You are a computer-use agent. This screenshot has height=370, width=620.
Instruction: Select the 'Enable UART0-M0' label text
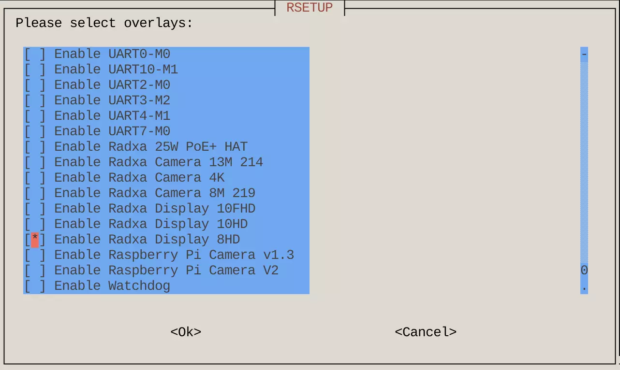[x=112, y=54]
